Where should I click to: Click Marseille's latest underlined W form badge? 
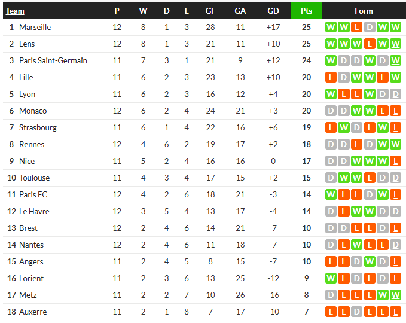pos(395,27)
